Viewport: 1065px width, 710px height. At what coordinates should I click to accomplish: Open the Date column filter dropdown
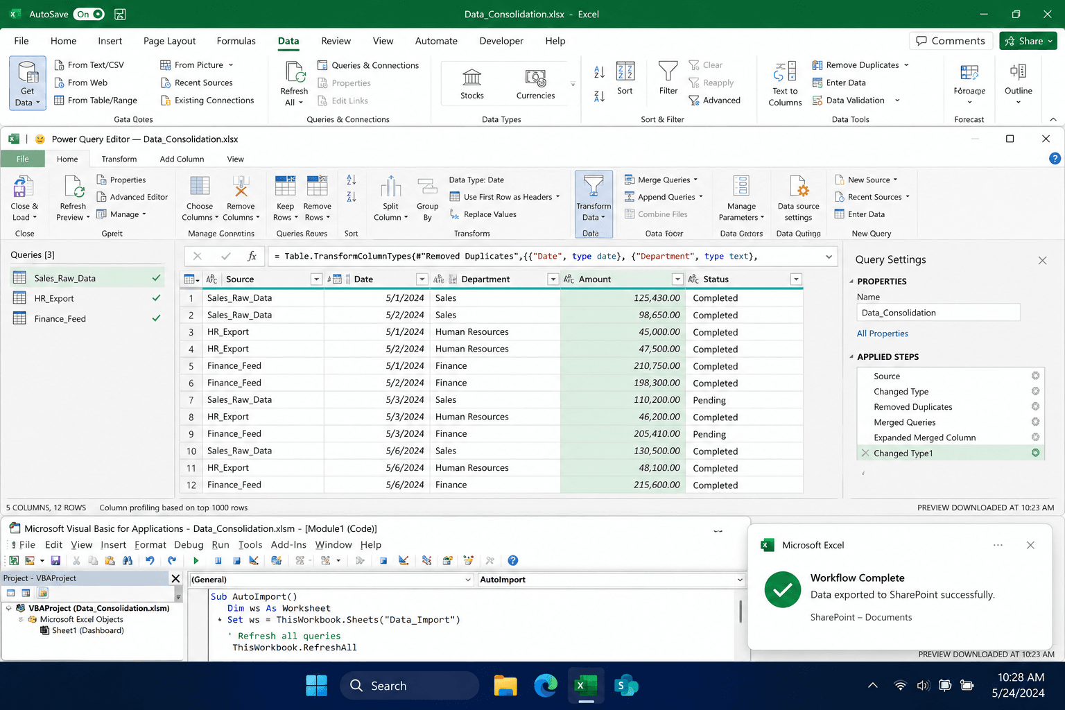pos(422,279)
